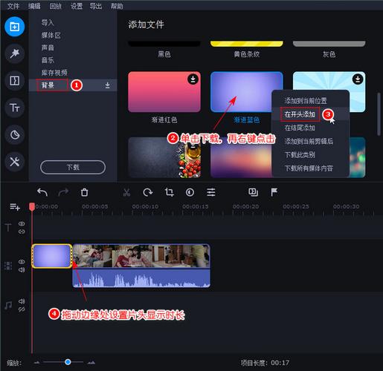Select the purple sunset gradient thumbnail

(x=241, y=157)
